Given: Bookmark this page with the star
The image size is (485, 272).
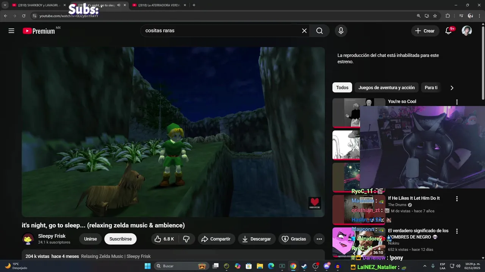Looking at the screenshot, I should [x=435, y=16].
